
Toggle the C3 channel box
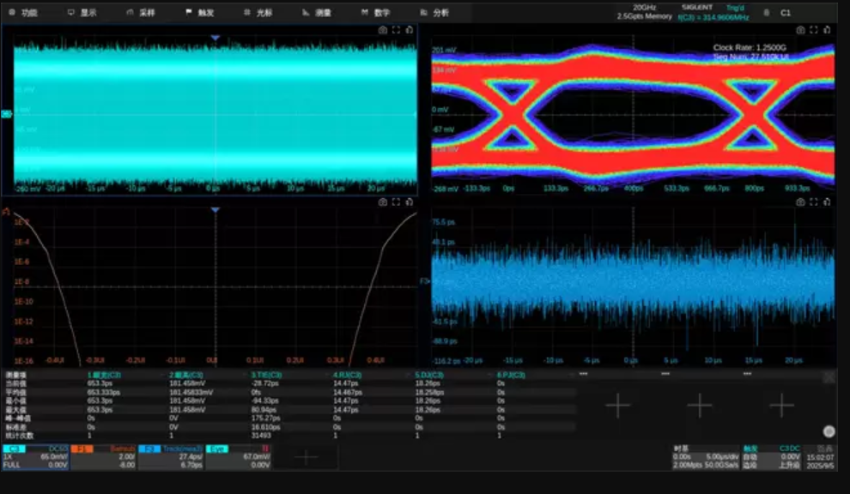click(x=35, y=456)
